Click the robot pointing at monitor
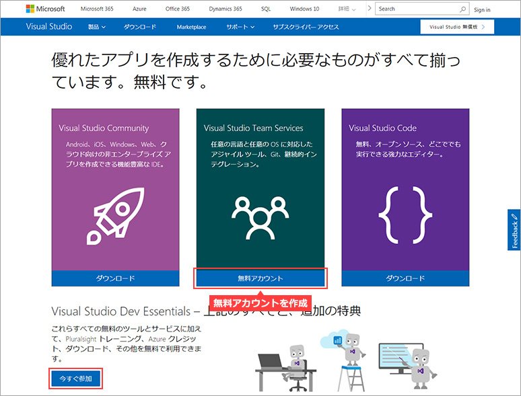 point(408,366)
